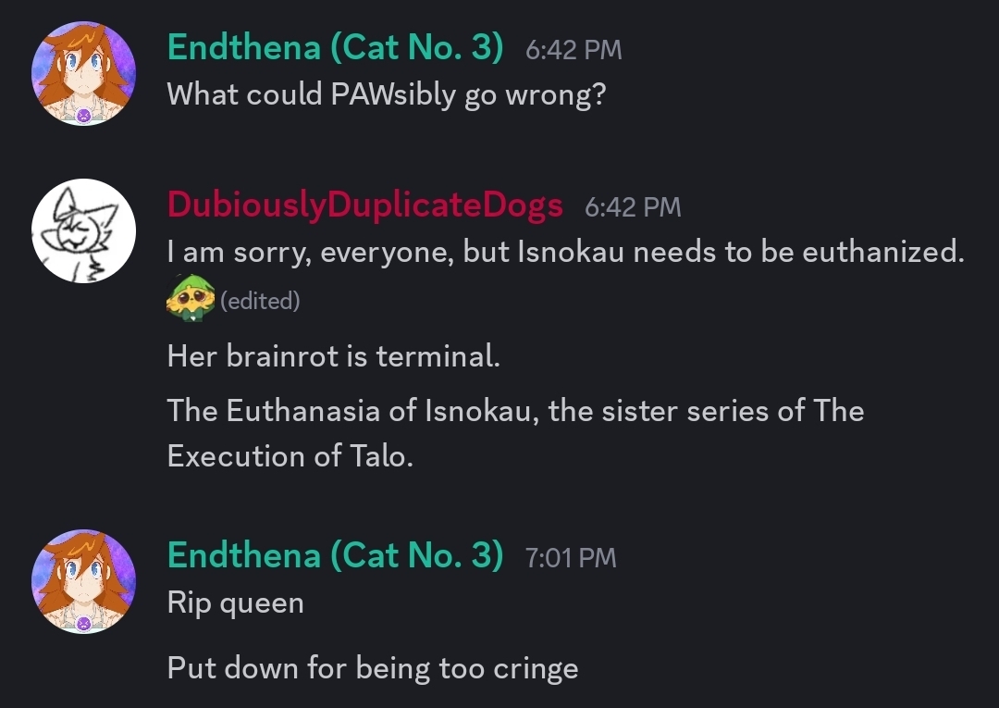Open Endthena's profile from the first username

(335, 48)
